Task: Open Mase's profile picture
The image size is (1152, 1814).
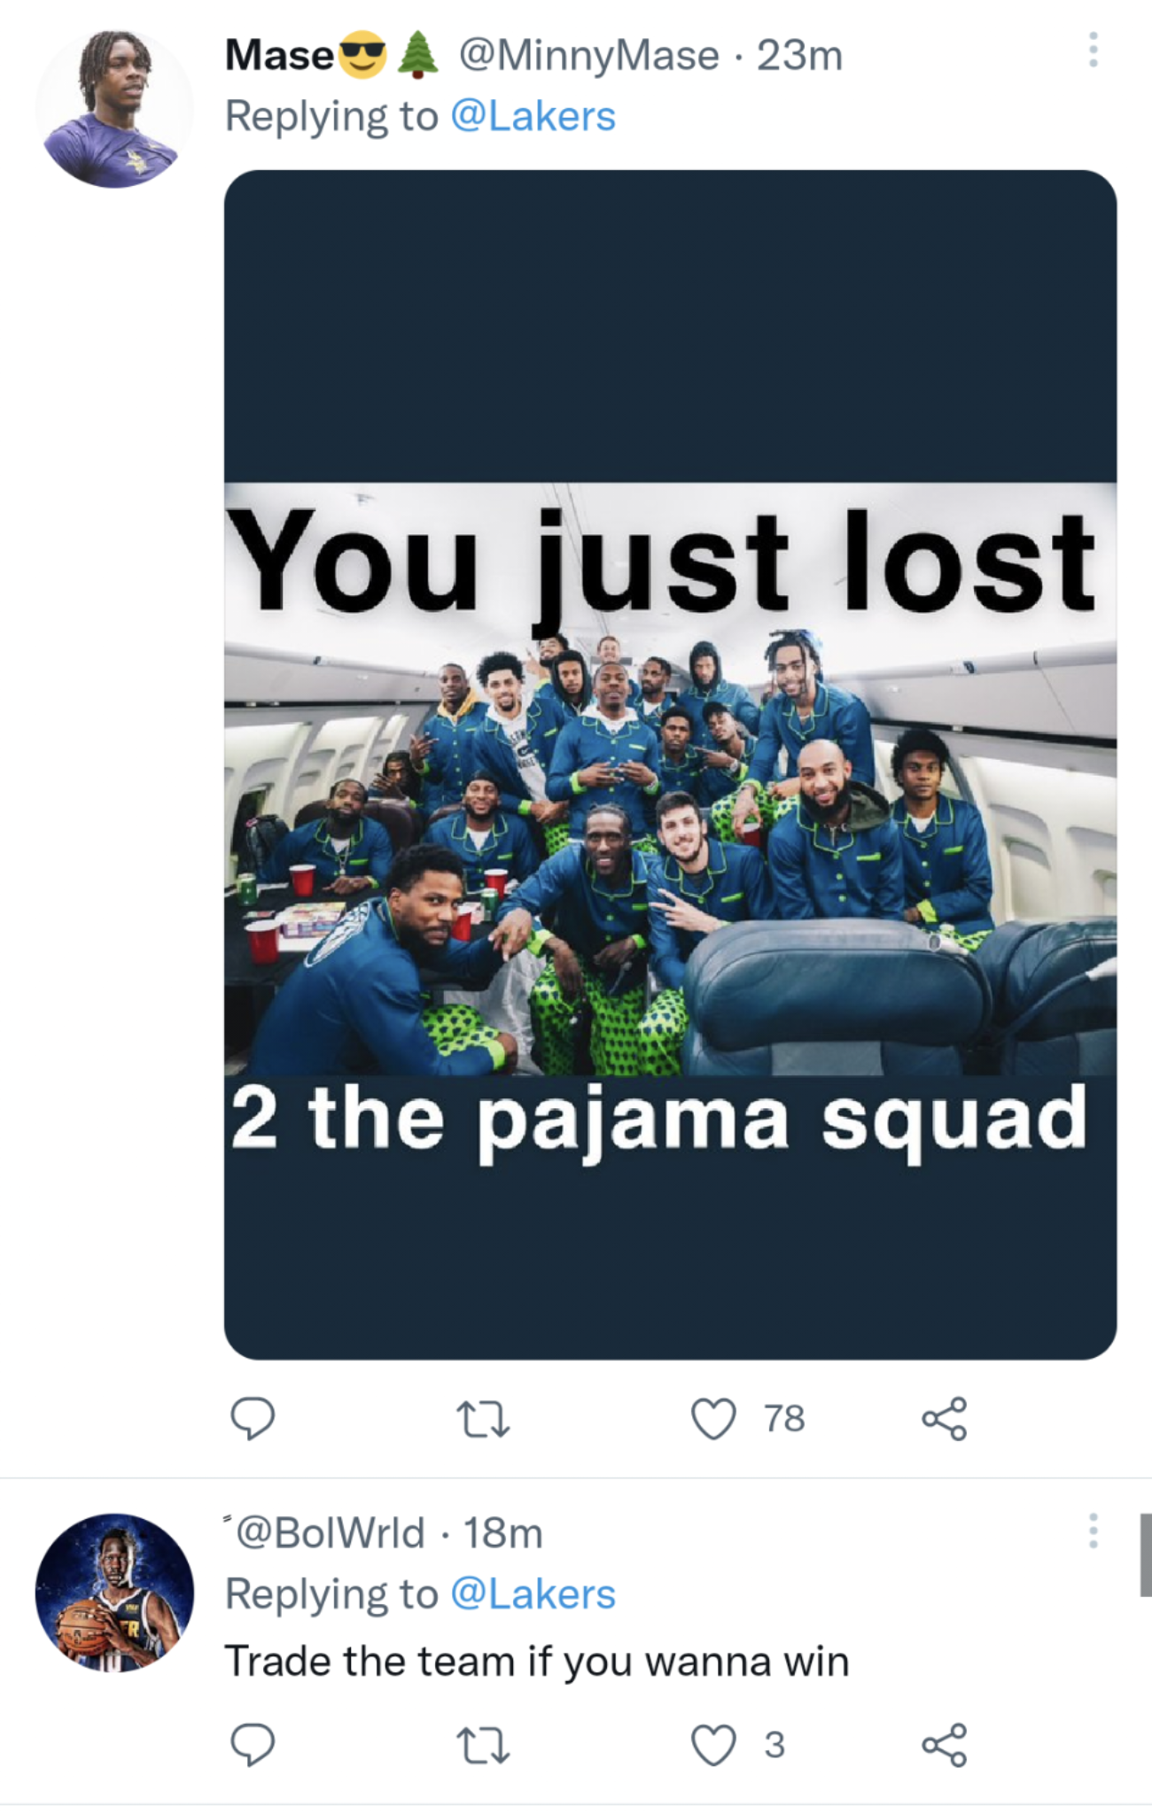Action: point(113,108)
